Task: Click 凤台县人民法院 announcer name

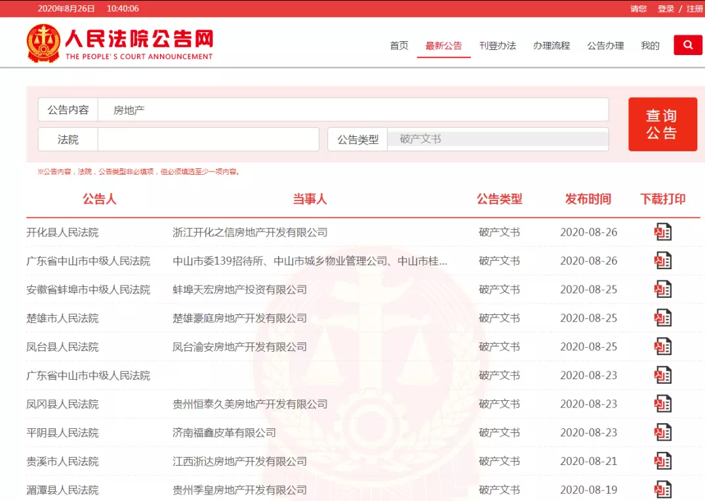Action: [62, 347]
